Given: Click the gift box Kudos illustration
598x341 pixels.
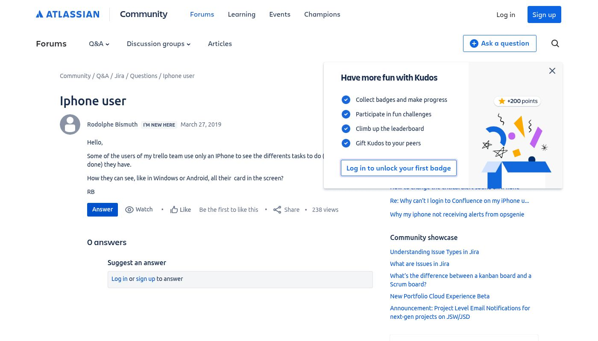Looking at the screenshot, I should pyautogui.click(x=516, y=153).
